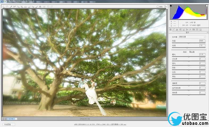
Task: Switch to the Basic panel tab
Action: pyautogui.click(x=170, y=29)
